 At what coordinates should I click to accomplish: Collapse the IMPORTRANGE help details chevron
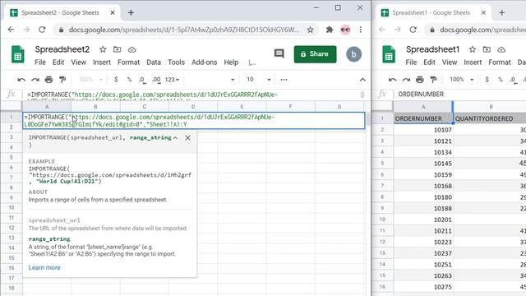[175, 138]
